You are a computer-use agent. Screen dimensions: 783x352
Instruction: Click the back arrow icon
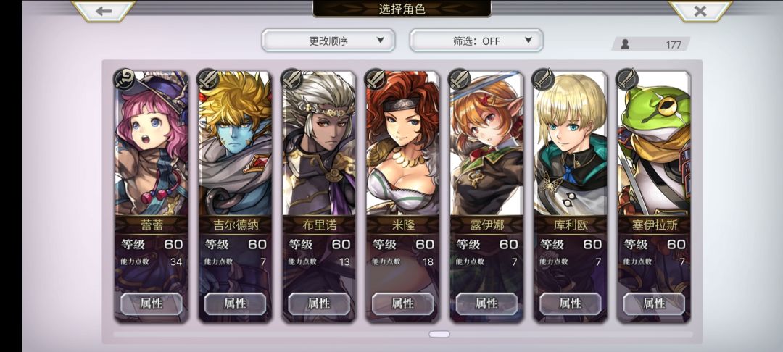pos(104,11)
